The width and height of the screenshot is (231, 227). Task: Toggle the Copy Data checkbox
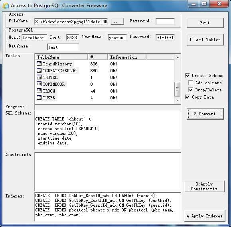(188, 97)
